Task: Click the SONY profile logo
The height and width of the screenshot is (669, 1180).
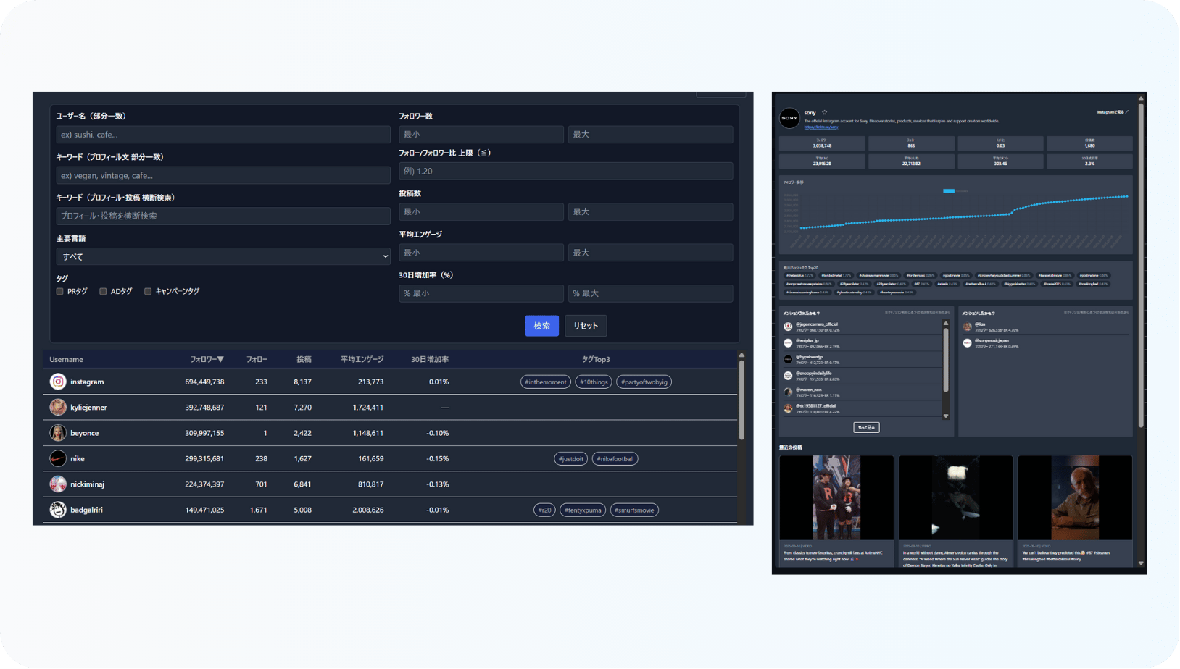Action: tap(789, 118)
